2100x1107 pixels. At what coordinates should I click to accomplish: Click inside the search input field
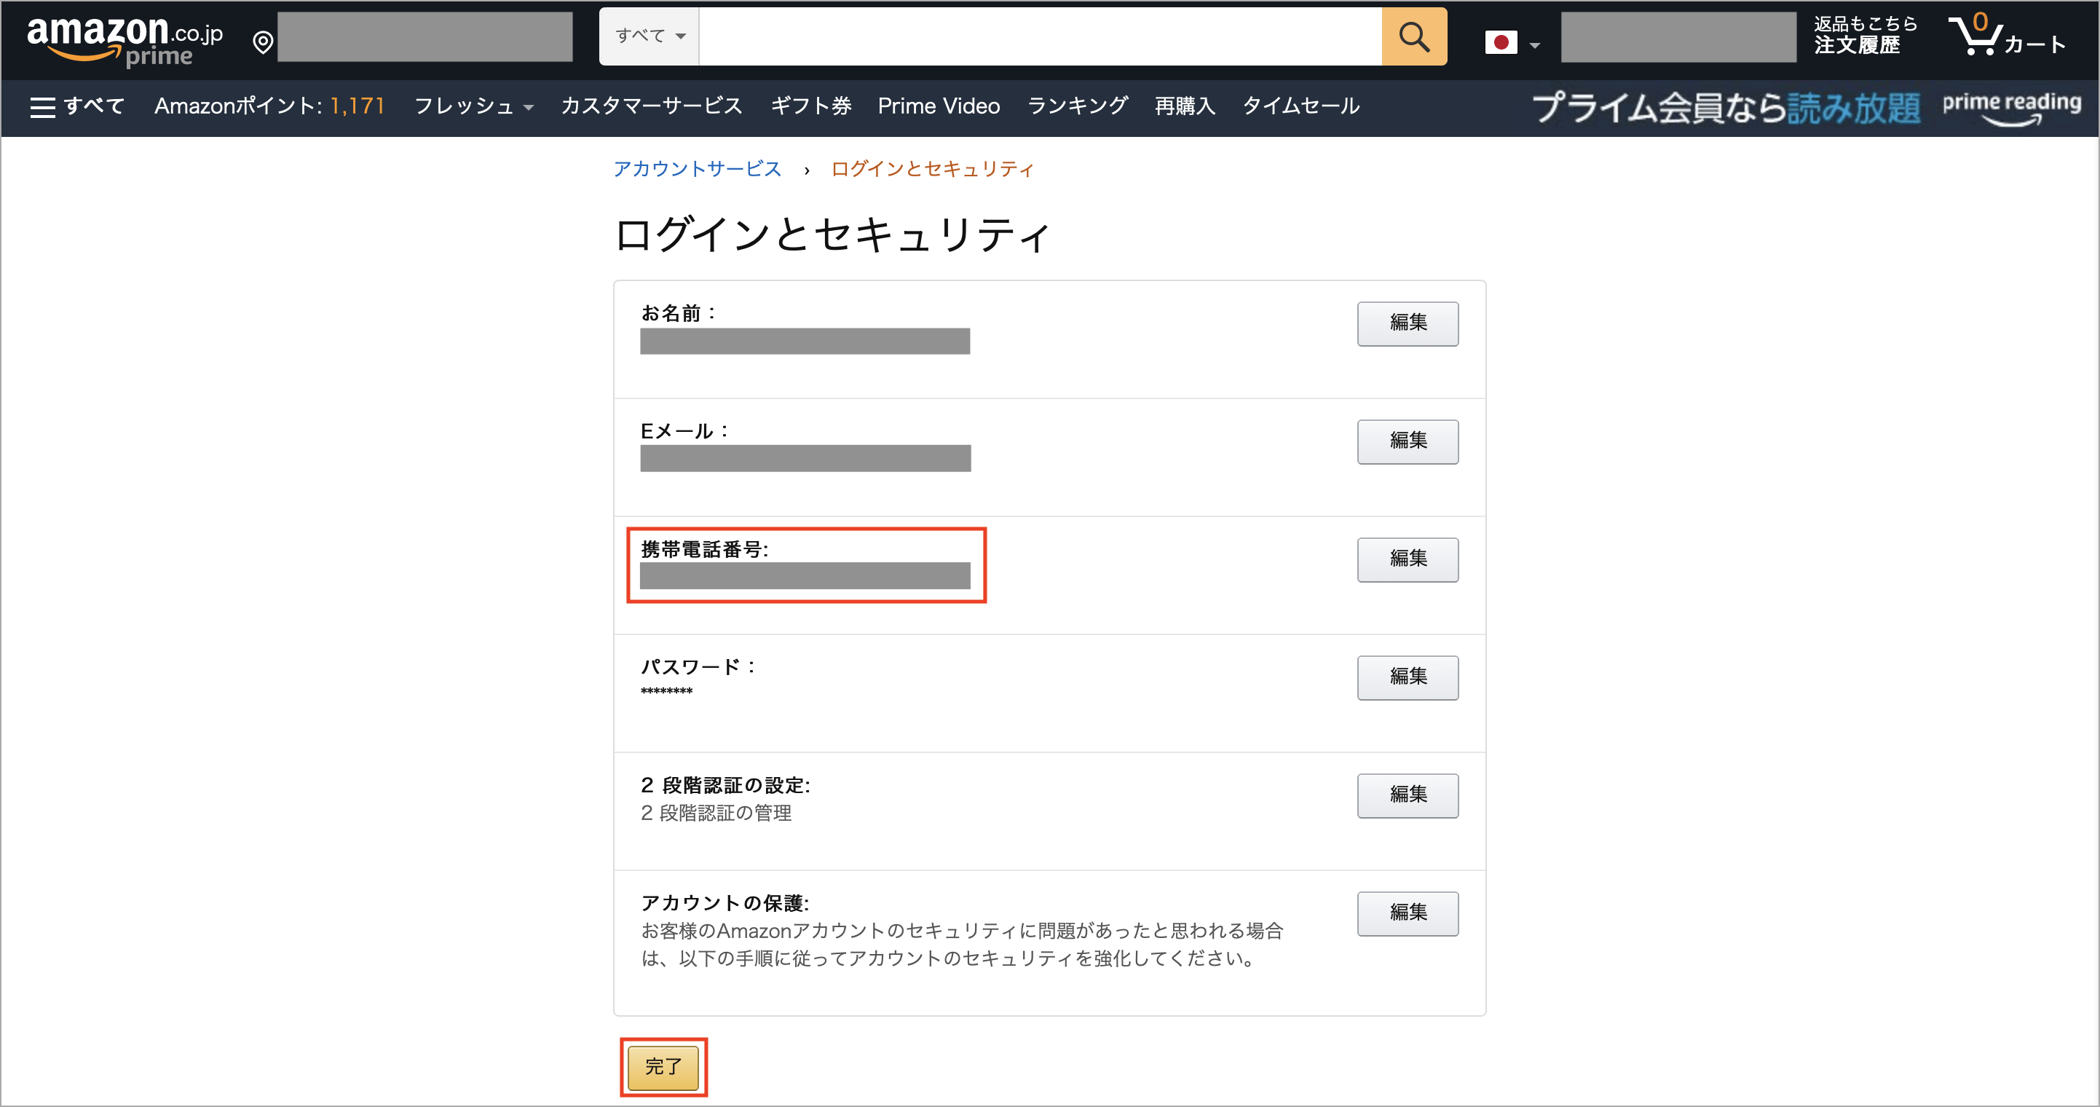coord(1039,36)
